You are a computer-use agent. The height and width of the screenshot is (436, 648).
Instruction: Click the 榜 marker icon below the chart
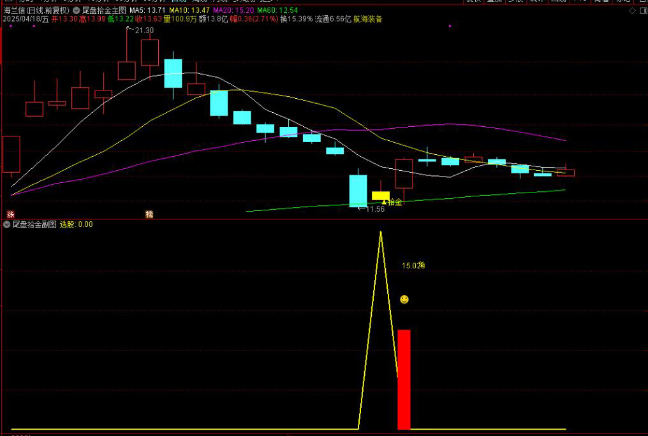(149, 214)
